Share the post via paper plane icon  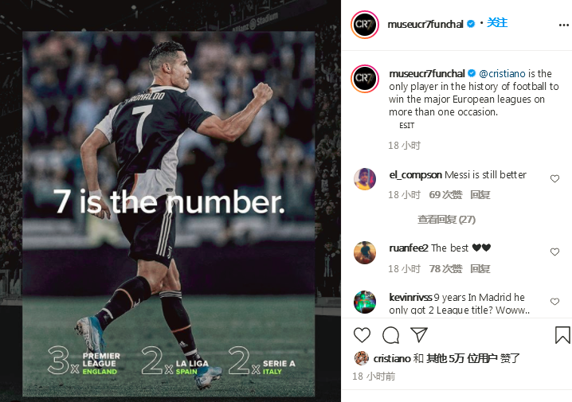[419, 334]
